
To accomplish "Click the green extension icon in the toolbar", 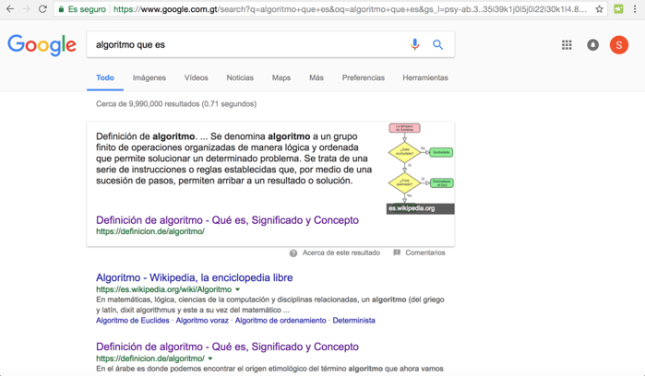I will coord(618,9).
